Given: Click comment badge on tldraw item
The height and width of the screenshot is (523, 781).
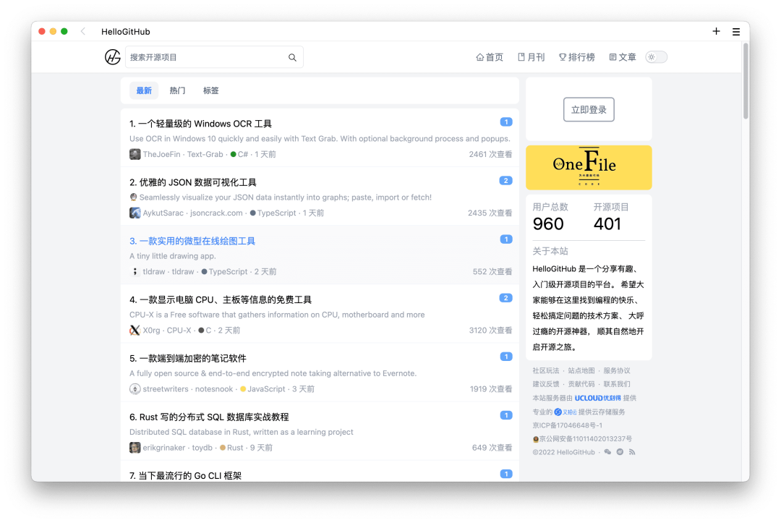Looking at the screenshot, I should (x=506, y=239).
